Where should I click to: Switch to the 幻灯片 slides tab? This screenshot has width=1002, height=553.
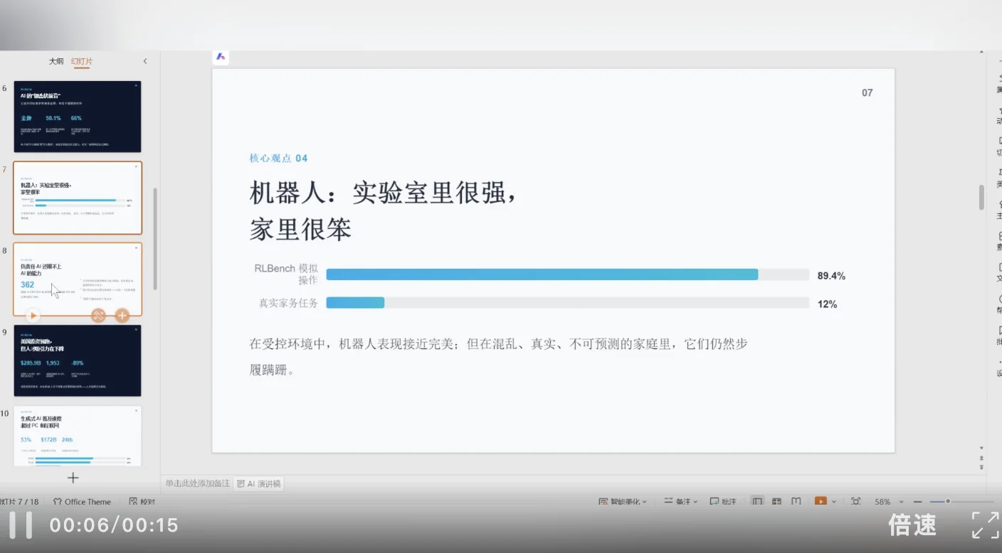pos(82,62)
